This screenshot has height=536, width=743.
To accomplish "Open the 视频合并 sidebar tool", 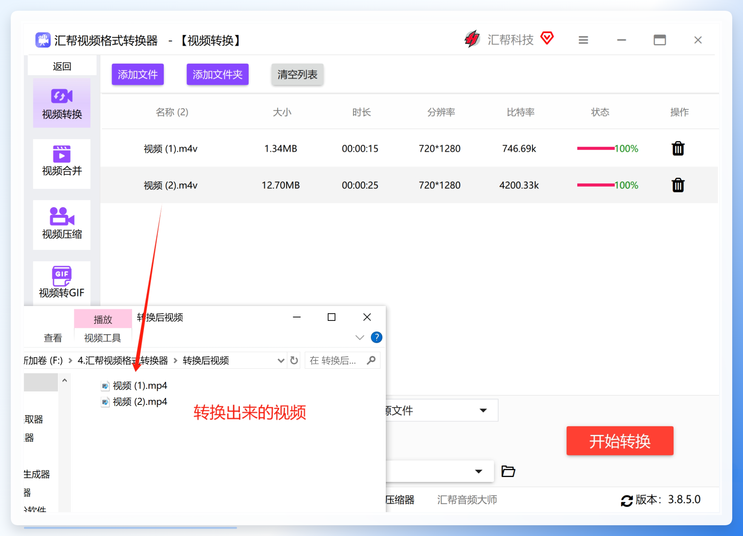I will point(62,163).
